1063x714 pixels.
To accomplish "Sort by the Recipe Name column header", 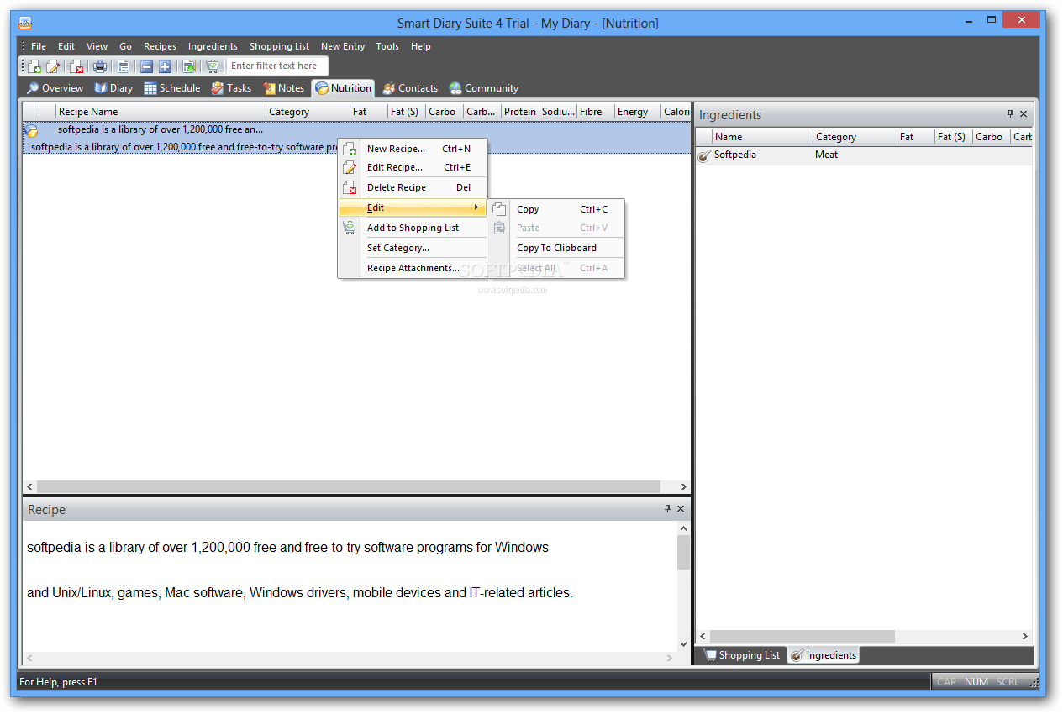I will click(161, 112).
